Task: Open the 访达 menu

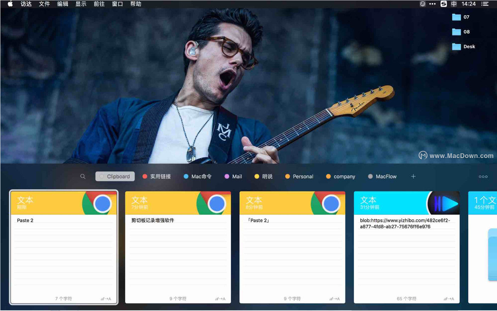Action: point(26,4)
